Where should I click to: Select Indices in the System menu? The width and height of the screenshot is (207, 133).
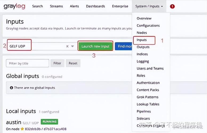coord(142,54)
